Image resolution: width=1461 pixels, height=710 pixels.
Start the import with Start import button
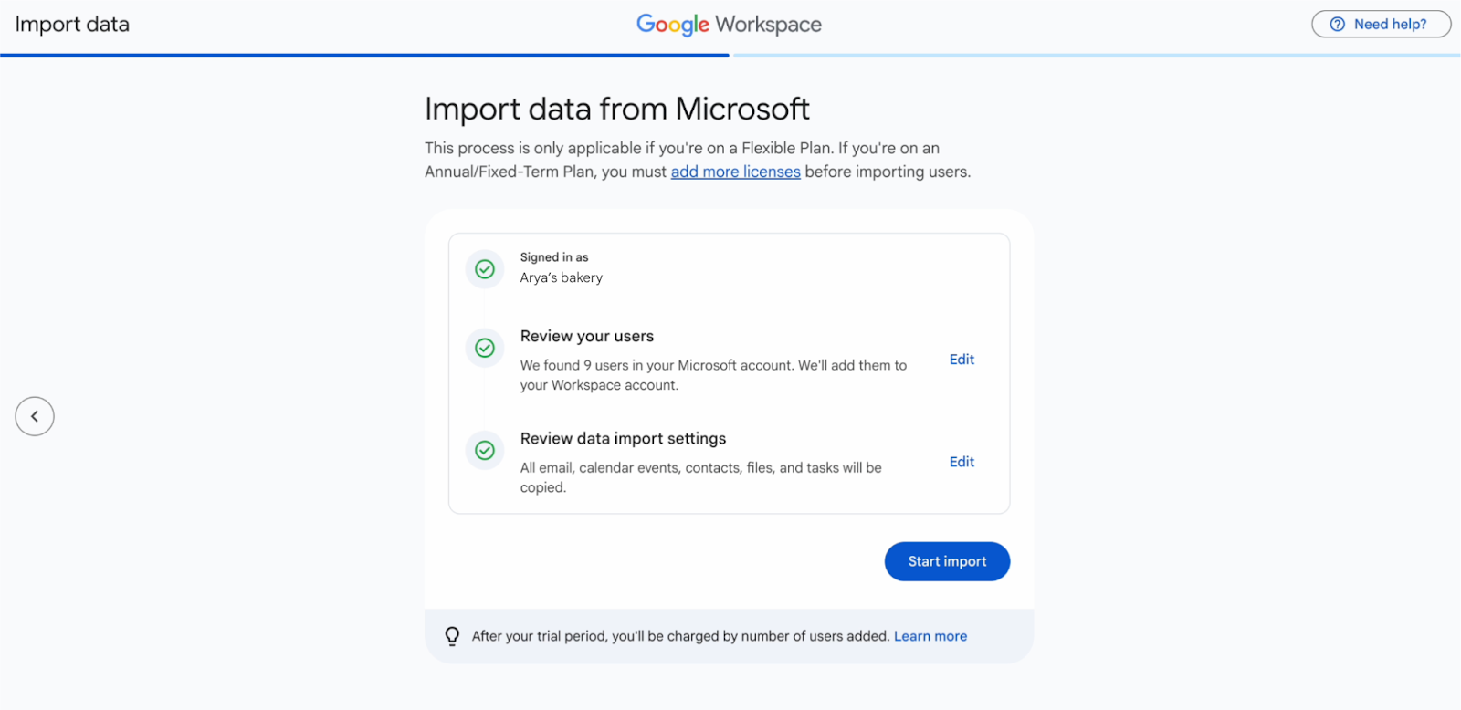coord(947,561)
